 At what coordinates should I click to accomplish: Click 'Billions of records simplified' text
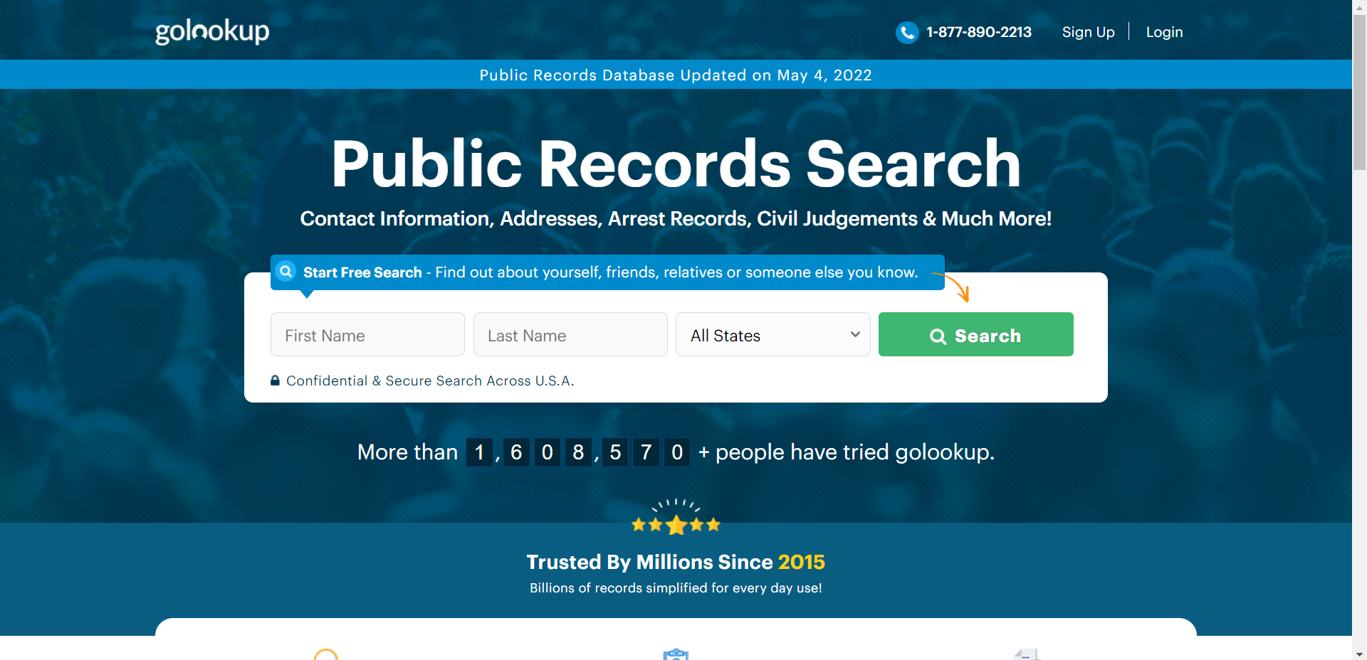(x=676, y=588)
